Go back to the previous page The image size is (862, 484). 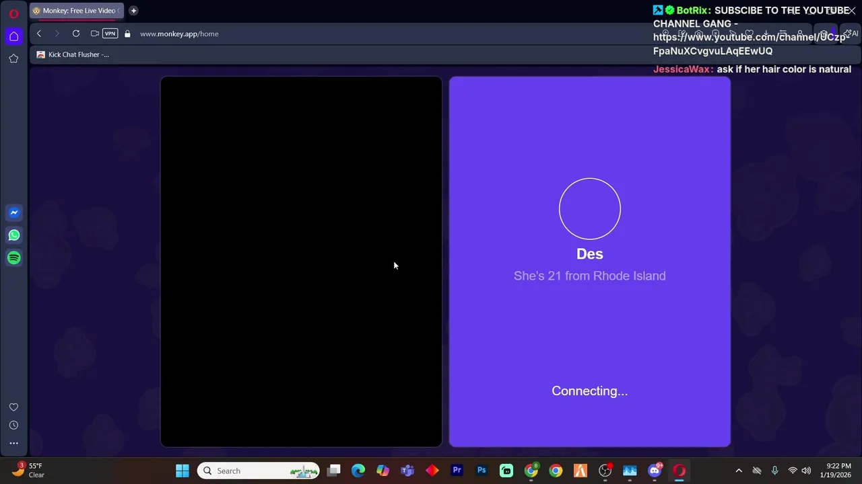point(39,34)
